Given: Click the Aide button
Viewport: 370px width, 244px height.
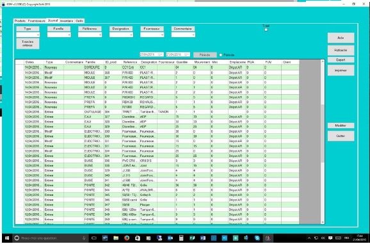Looking at the screenshot, I should tap(341, 38).
